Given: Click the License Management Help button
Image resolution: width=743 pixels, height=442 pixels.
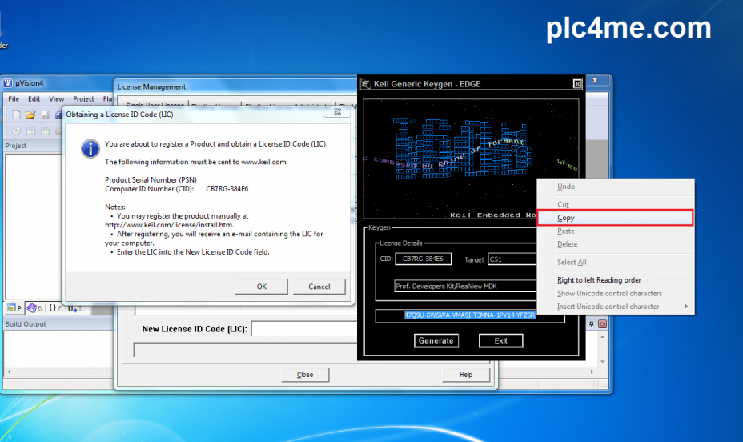Looking at the screenshot, I should coord(465,375).
